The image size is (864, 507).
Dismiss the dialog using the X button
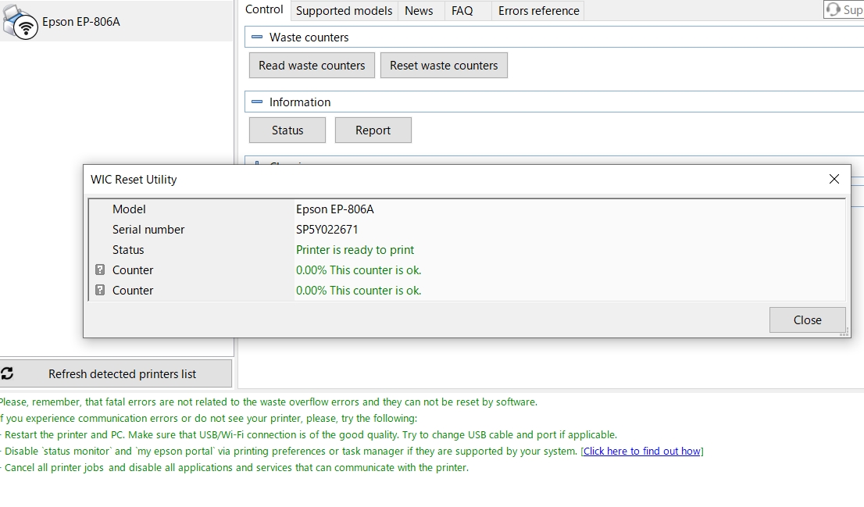(x=834, y=179)
